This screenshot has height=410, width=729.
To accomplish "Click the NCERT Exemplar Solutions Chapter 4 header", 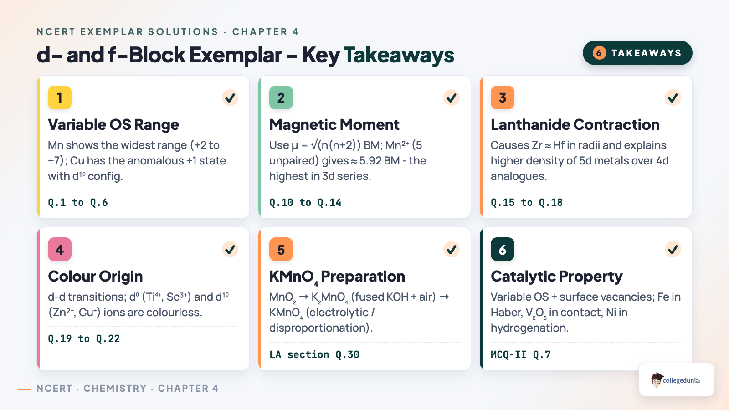I will 168,32.
